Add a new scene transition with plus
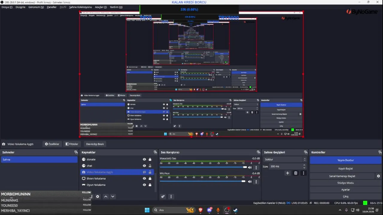Image resolution: width=383 pixels, height=215 pixels. [288, 173]
